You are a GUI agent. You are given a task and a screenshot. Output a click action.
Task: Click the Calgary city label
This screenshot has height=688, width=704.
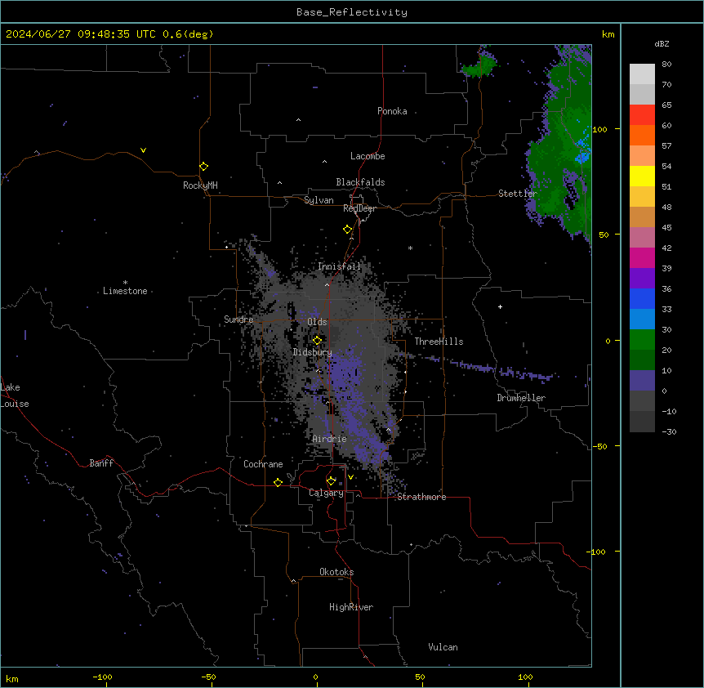click(x=326, y=493)
